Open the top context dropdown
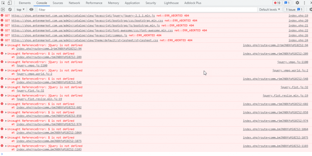Screen dimensions: 312x156 point(21,10)
